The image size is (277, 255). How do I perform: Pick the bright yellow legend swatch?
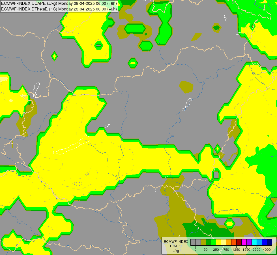click(218, 242)
